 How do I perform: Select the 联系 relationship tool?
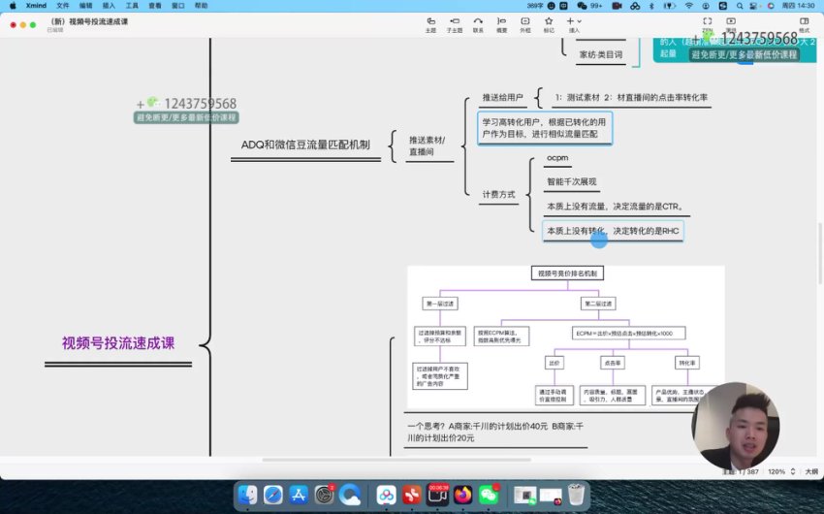[478, 21]
